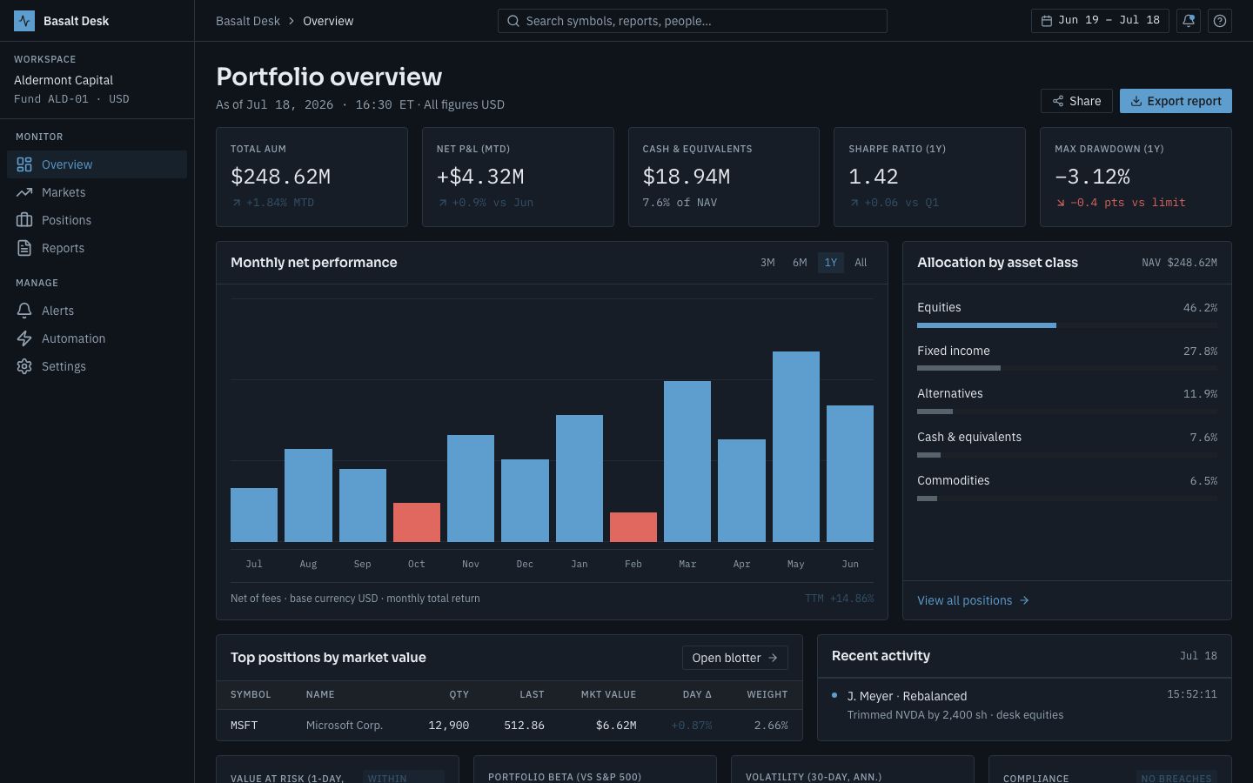Click the share icon on Share button
1253x783 pixels.
tap(1058, 101)
